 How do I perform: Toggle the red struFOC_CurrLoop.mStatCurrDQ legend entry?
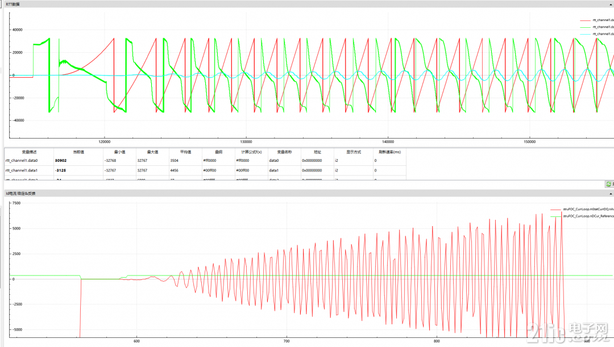point(582,210)
